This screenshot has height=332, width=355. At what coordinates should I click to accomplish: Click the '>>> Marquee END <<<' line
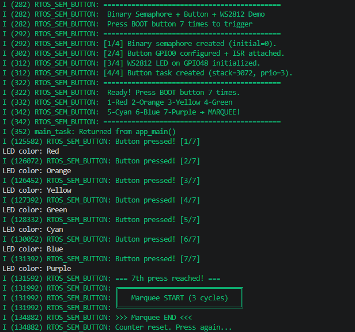coord(97,318)
